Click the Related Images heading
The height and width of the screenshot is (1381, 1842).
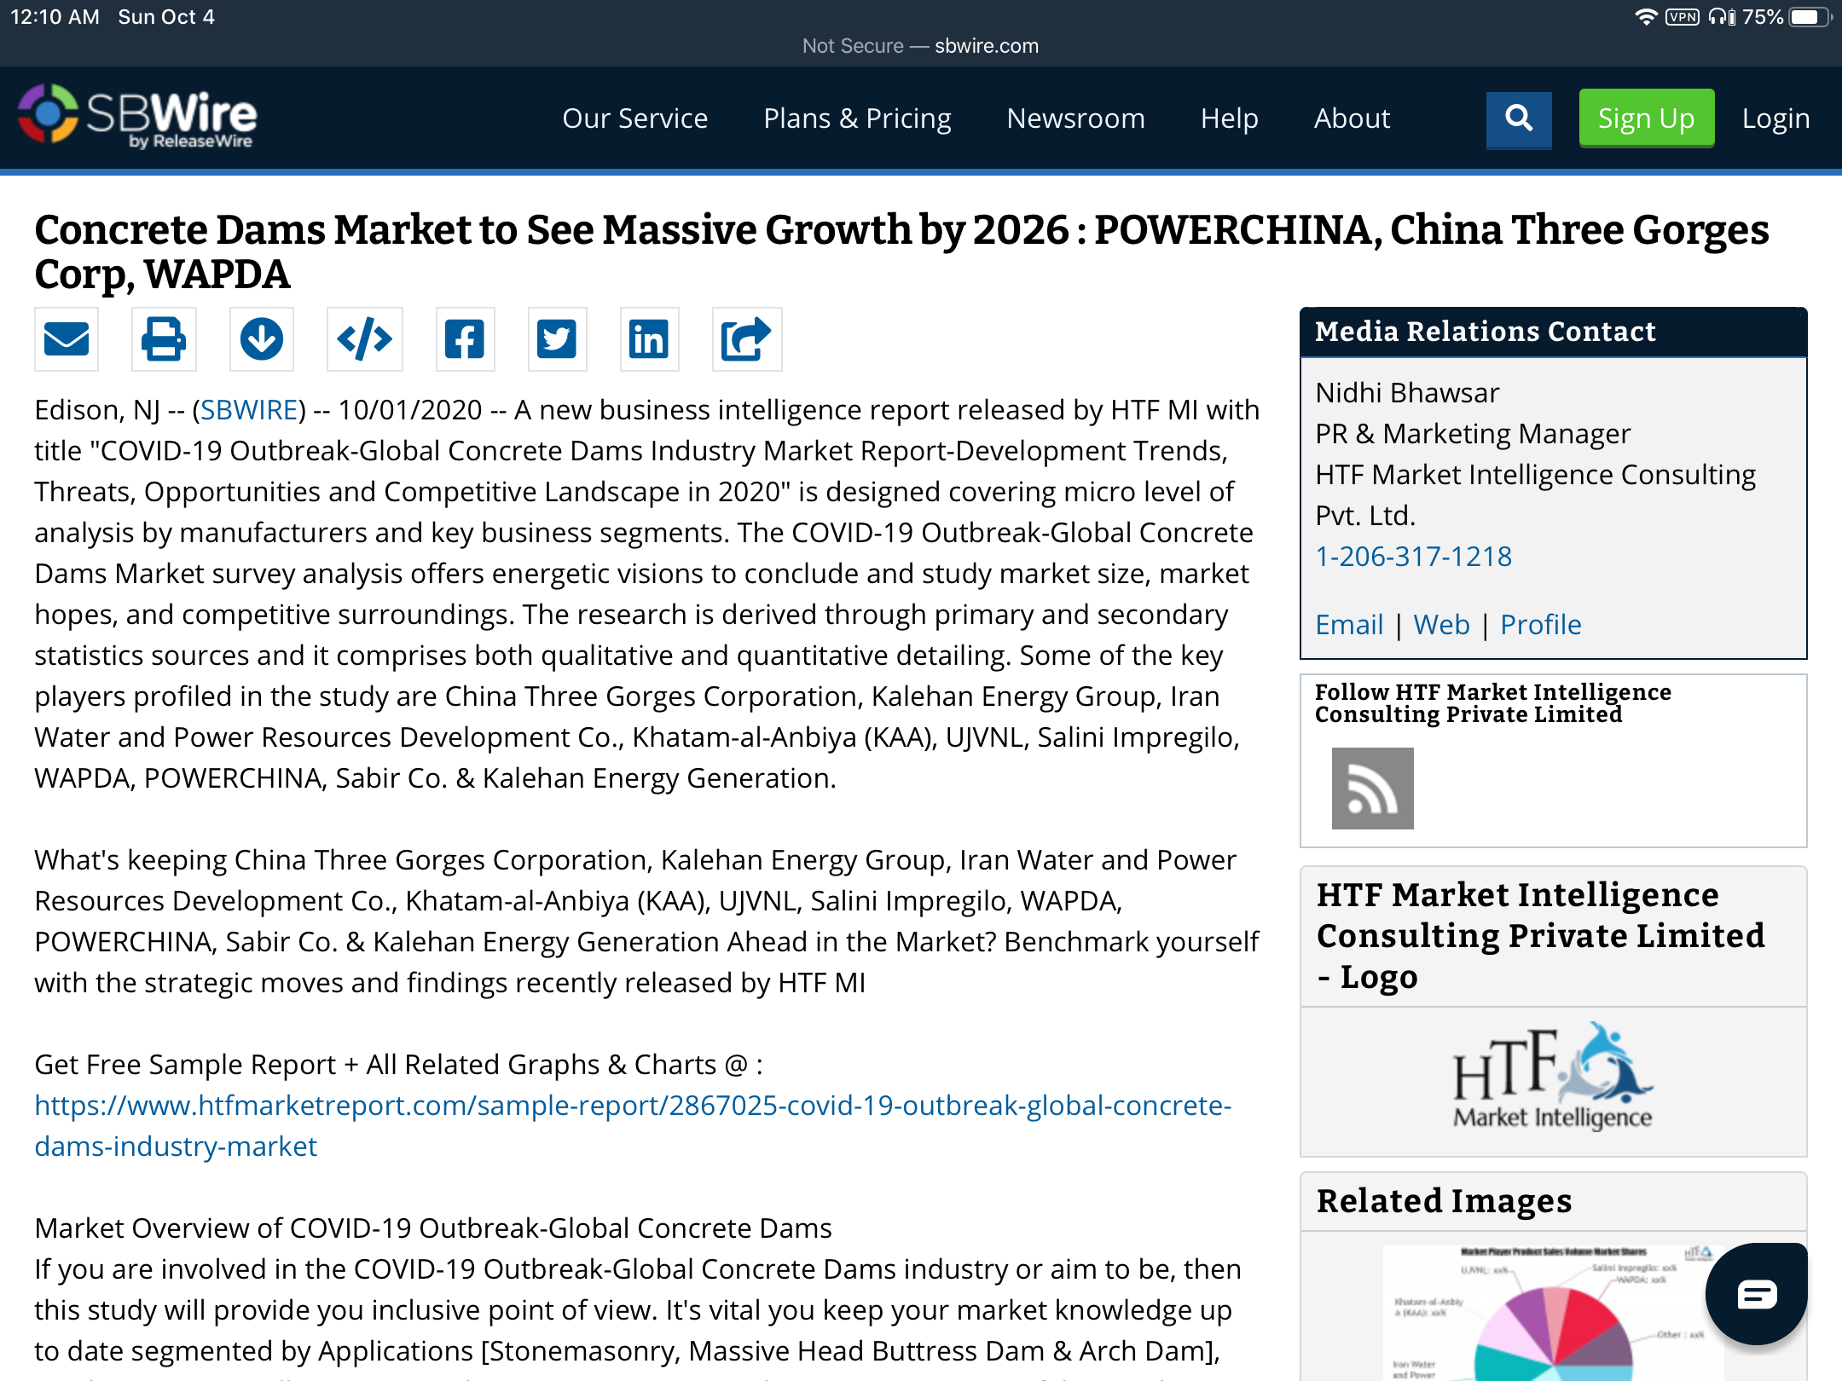[x=1444, y=1201]
